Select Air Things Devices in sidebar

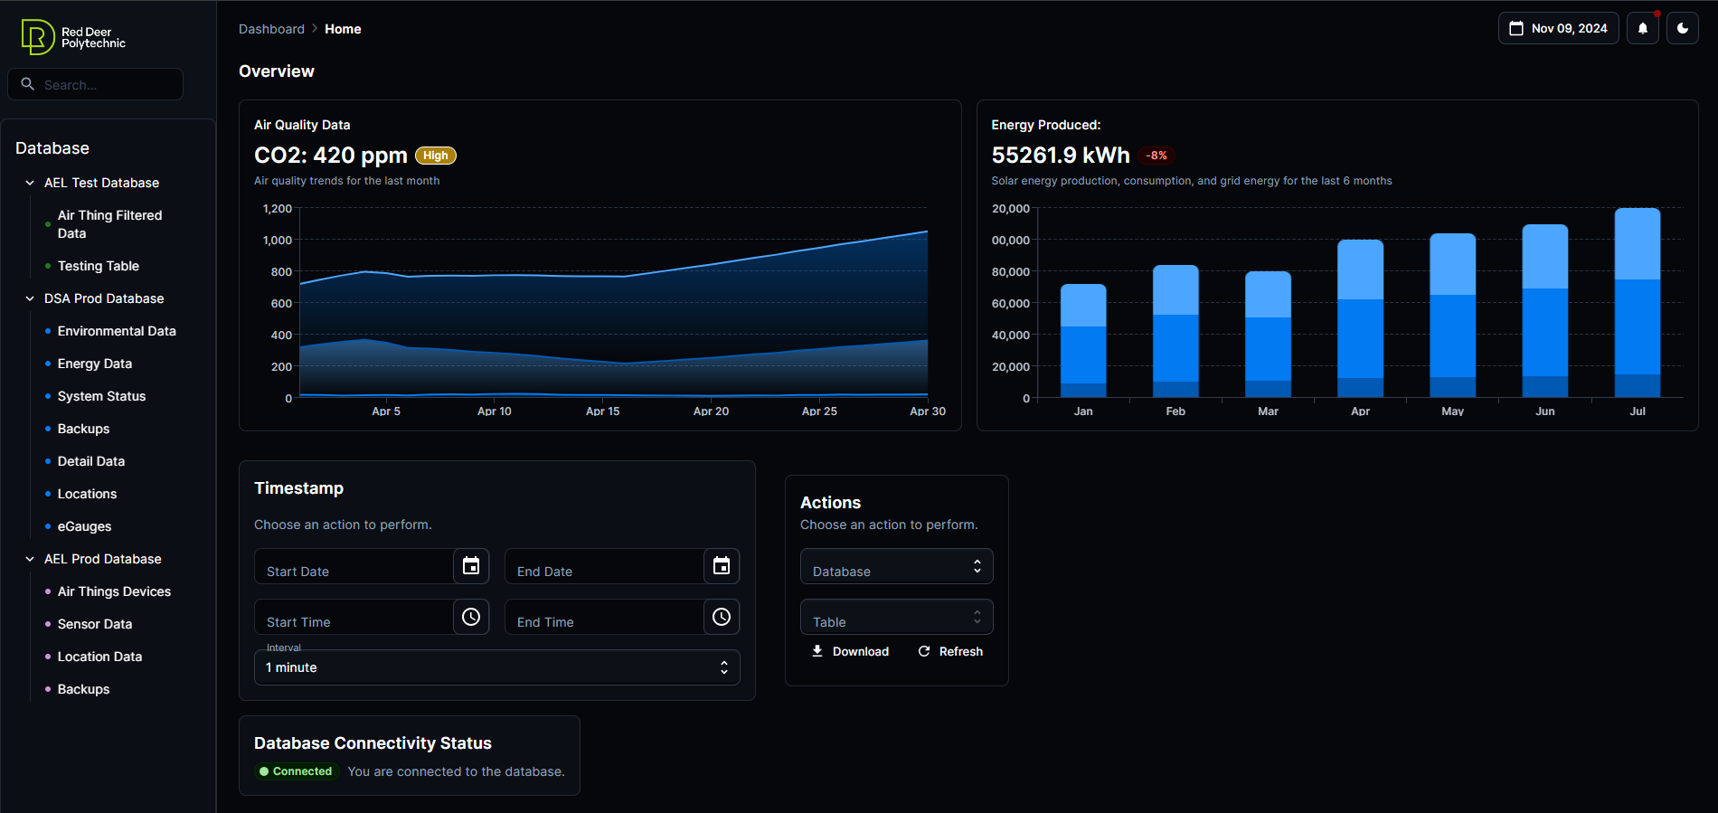(x=114, y=591)
